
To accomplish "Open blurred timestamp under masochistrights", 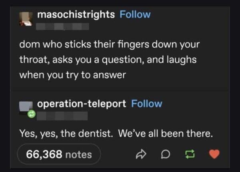I will (x=62, y=27).
